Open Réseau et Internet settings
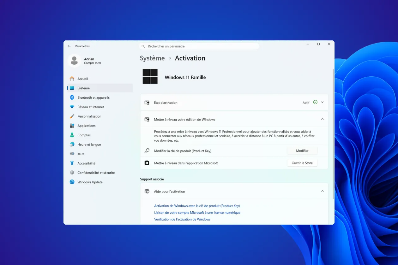Screen dimensions: 398x265 pyautogui.click(x=100, y=107)
